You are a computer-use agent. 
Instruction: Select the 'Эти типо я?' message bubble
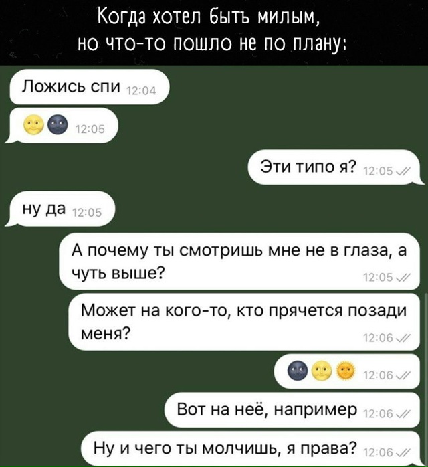[336, 167]
